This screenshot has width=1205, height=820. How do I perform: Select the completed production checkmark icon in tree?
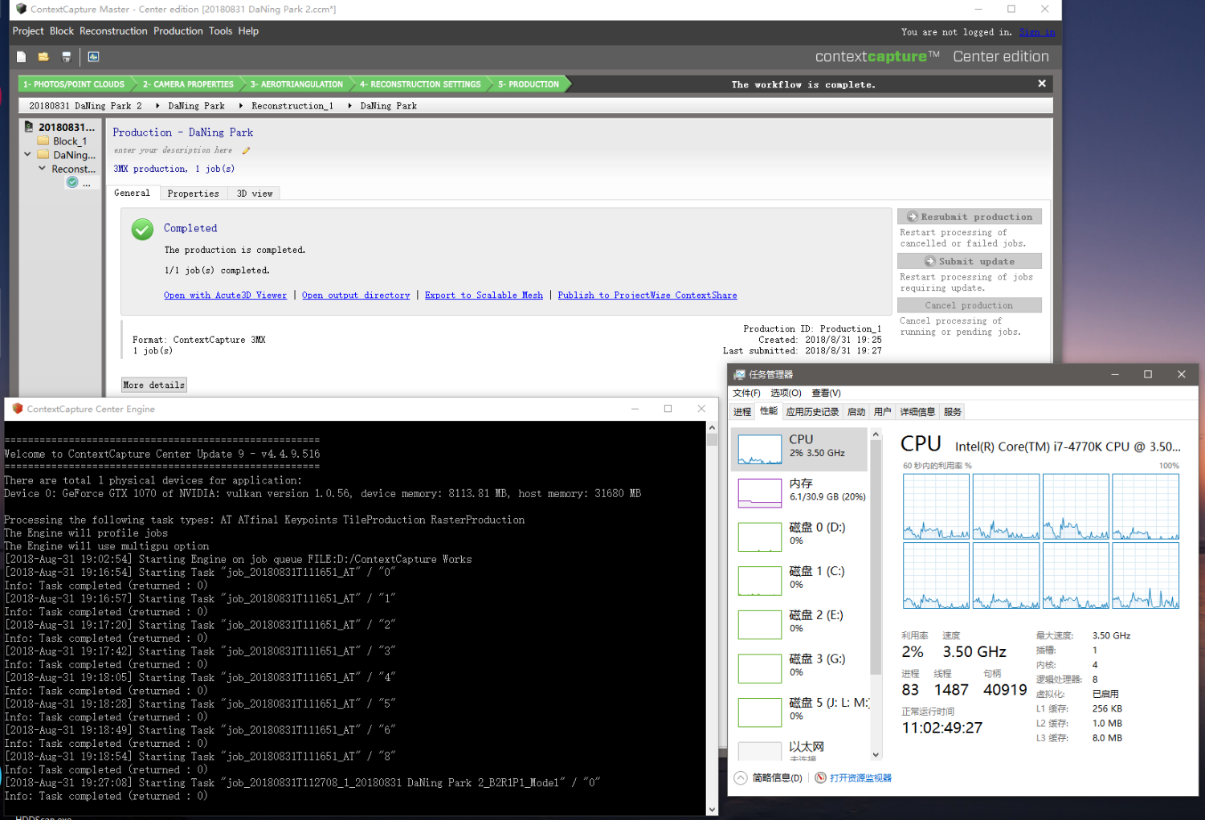[72, 182]
